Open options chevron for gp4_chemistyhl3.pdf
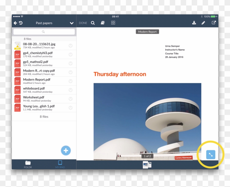Screen dimensions: 230x187 coord(71,54)
